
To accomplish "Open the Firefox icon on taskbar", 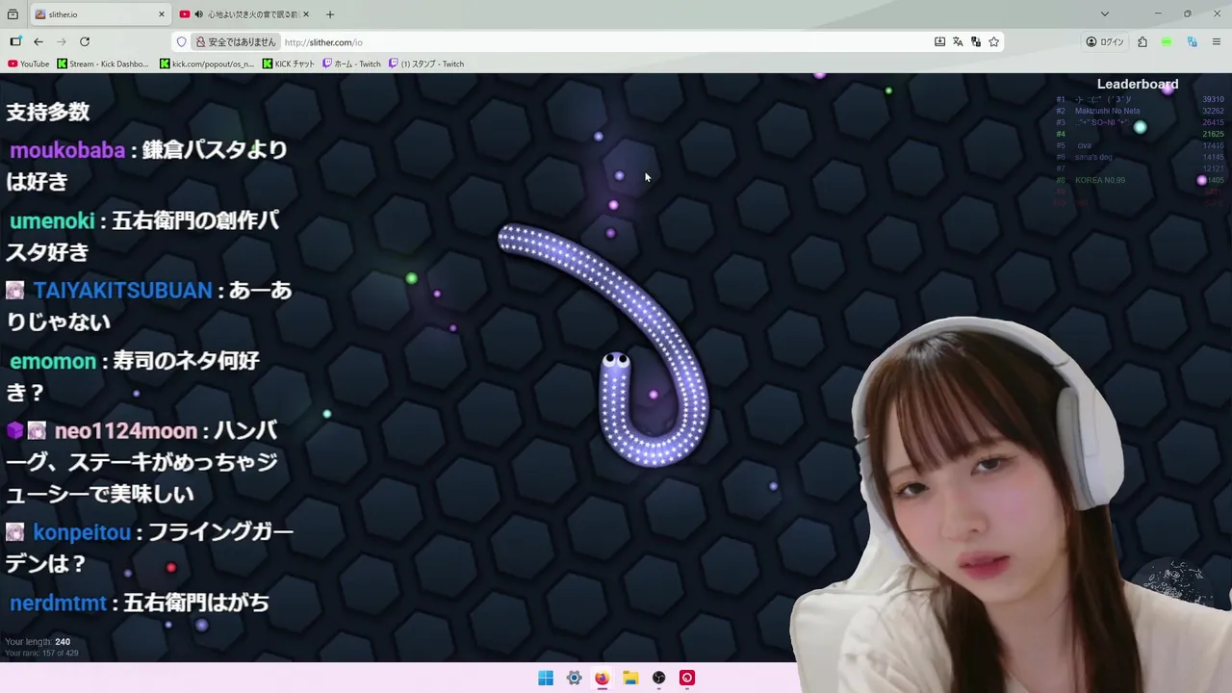I will click(602, 678).
